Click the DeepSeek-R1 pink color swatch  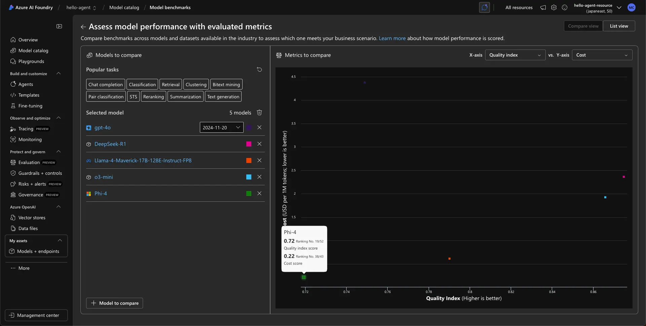coord(249,144)
